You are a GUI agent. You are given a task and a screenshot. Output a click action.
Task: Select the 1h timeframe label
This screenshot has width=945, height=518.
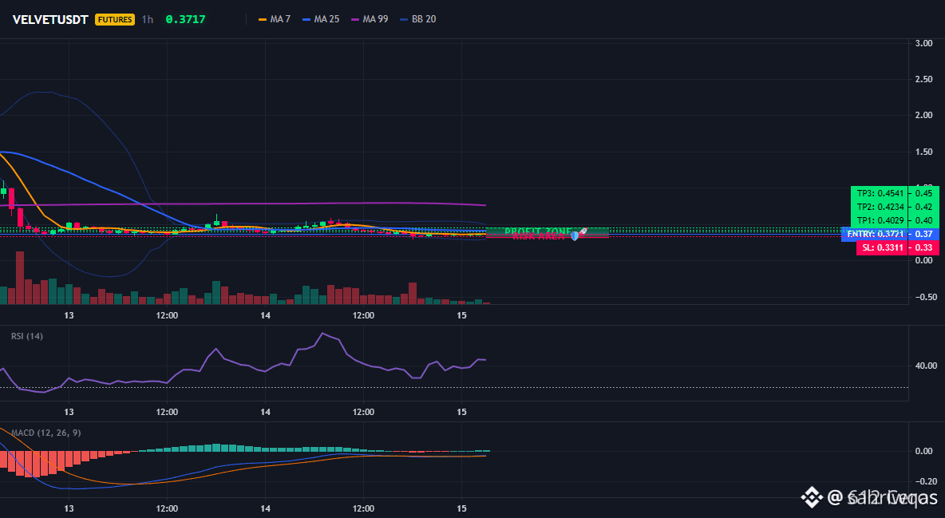coord(147,19)
